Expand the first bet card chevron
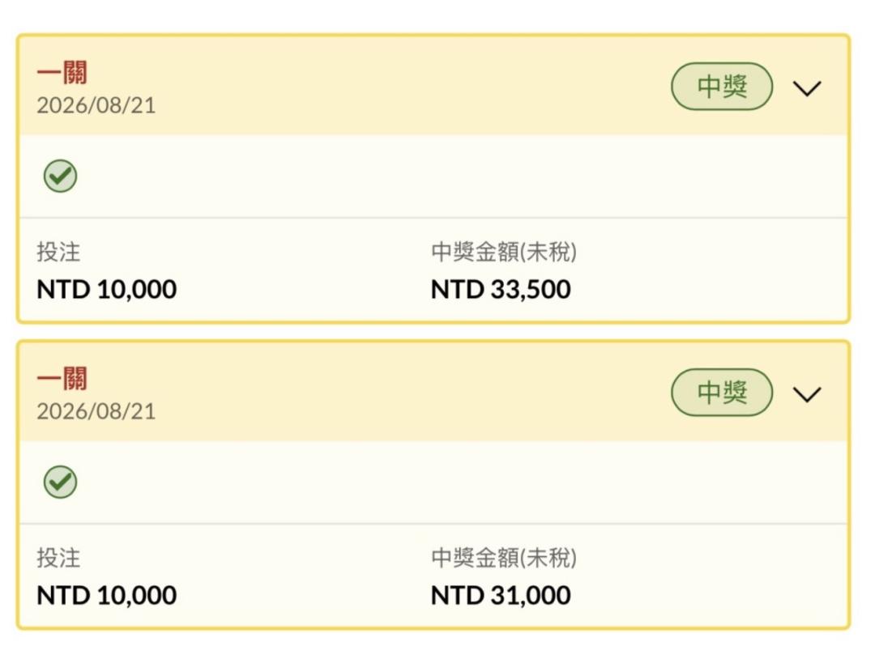875x659 pixels. click(x=807, y=88)
